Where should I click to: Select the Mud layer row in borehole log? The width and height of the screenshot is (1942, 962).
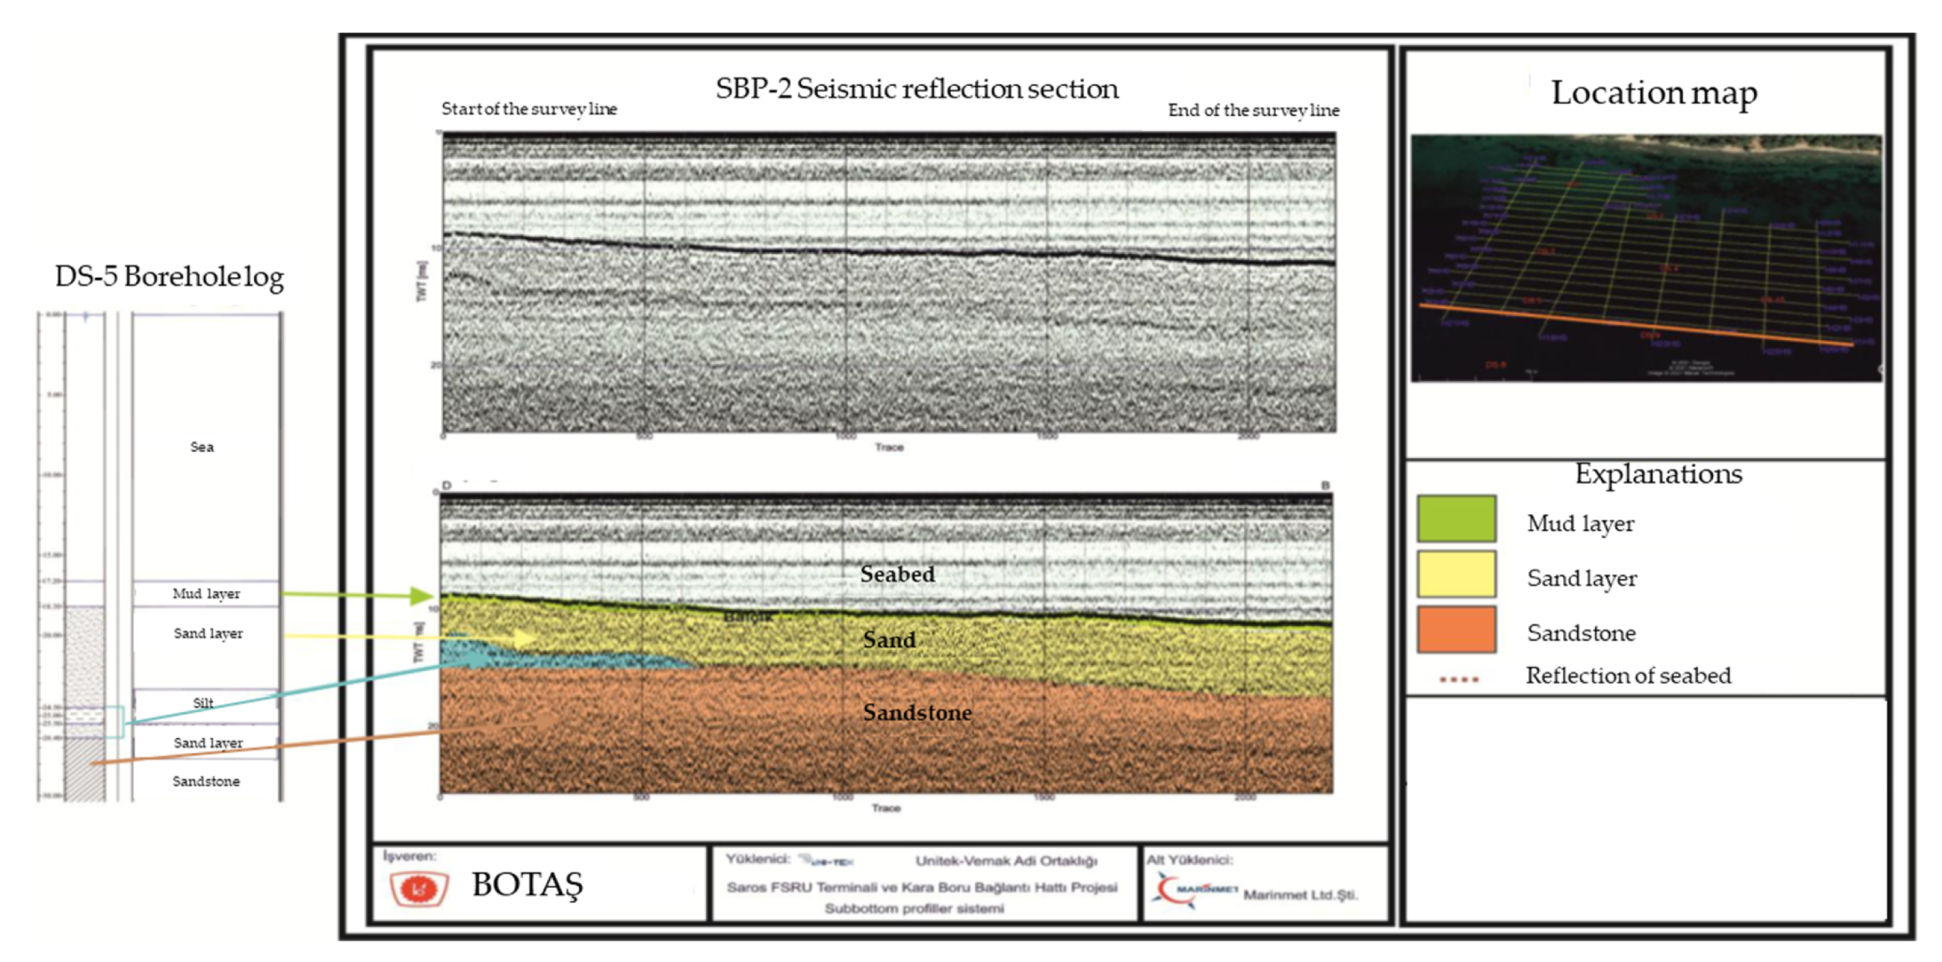pos(206,594)
